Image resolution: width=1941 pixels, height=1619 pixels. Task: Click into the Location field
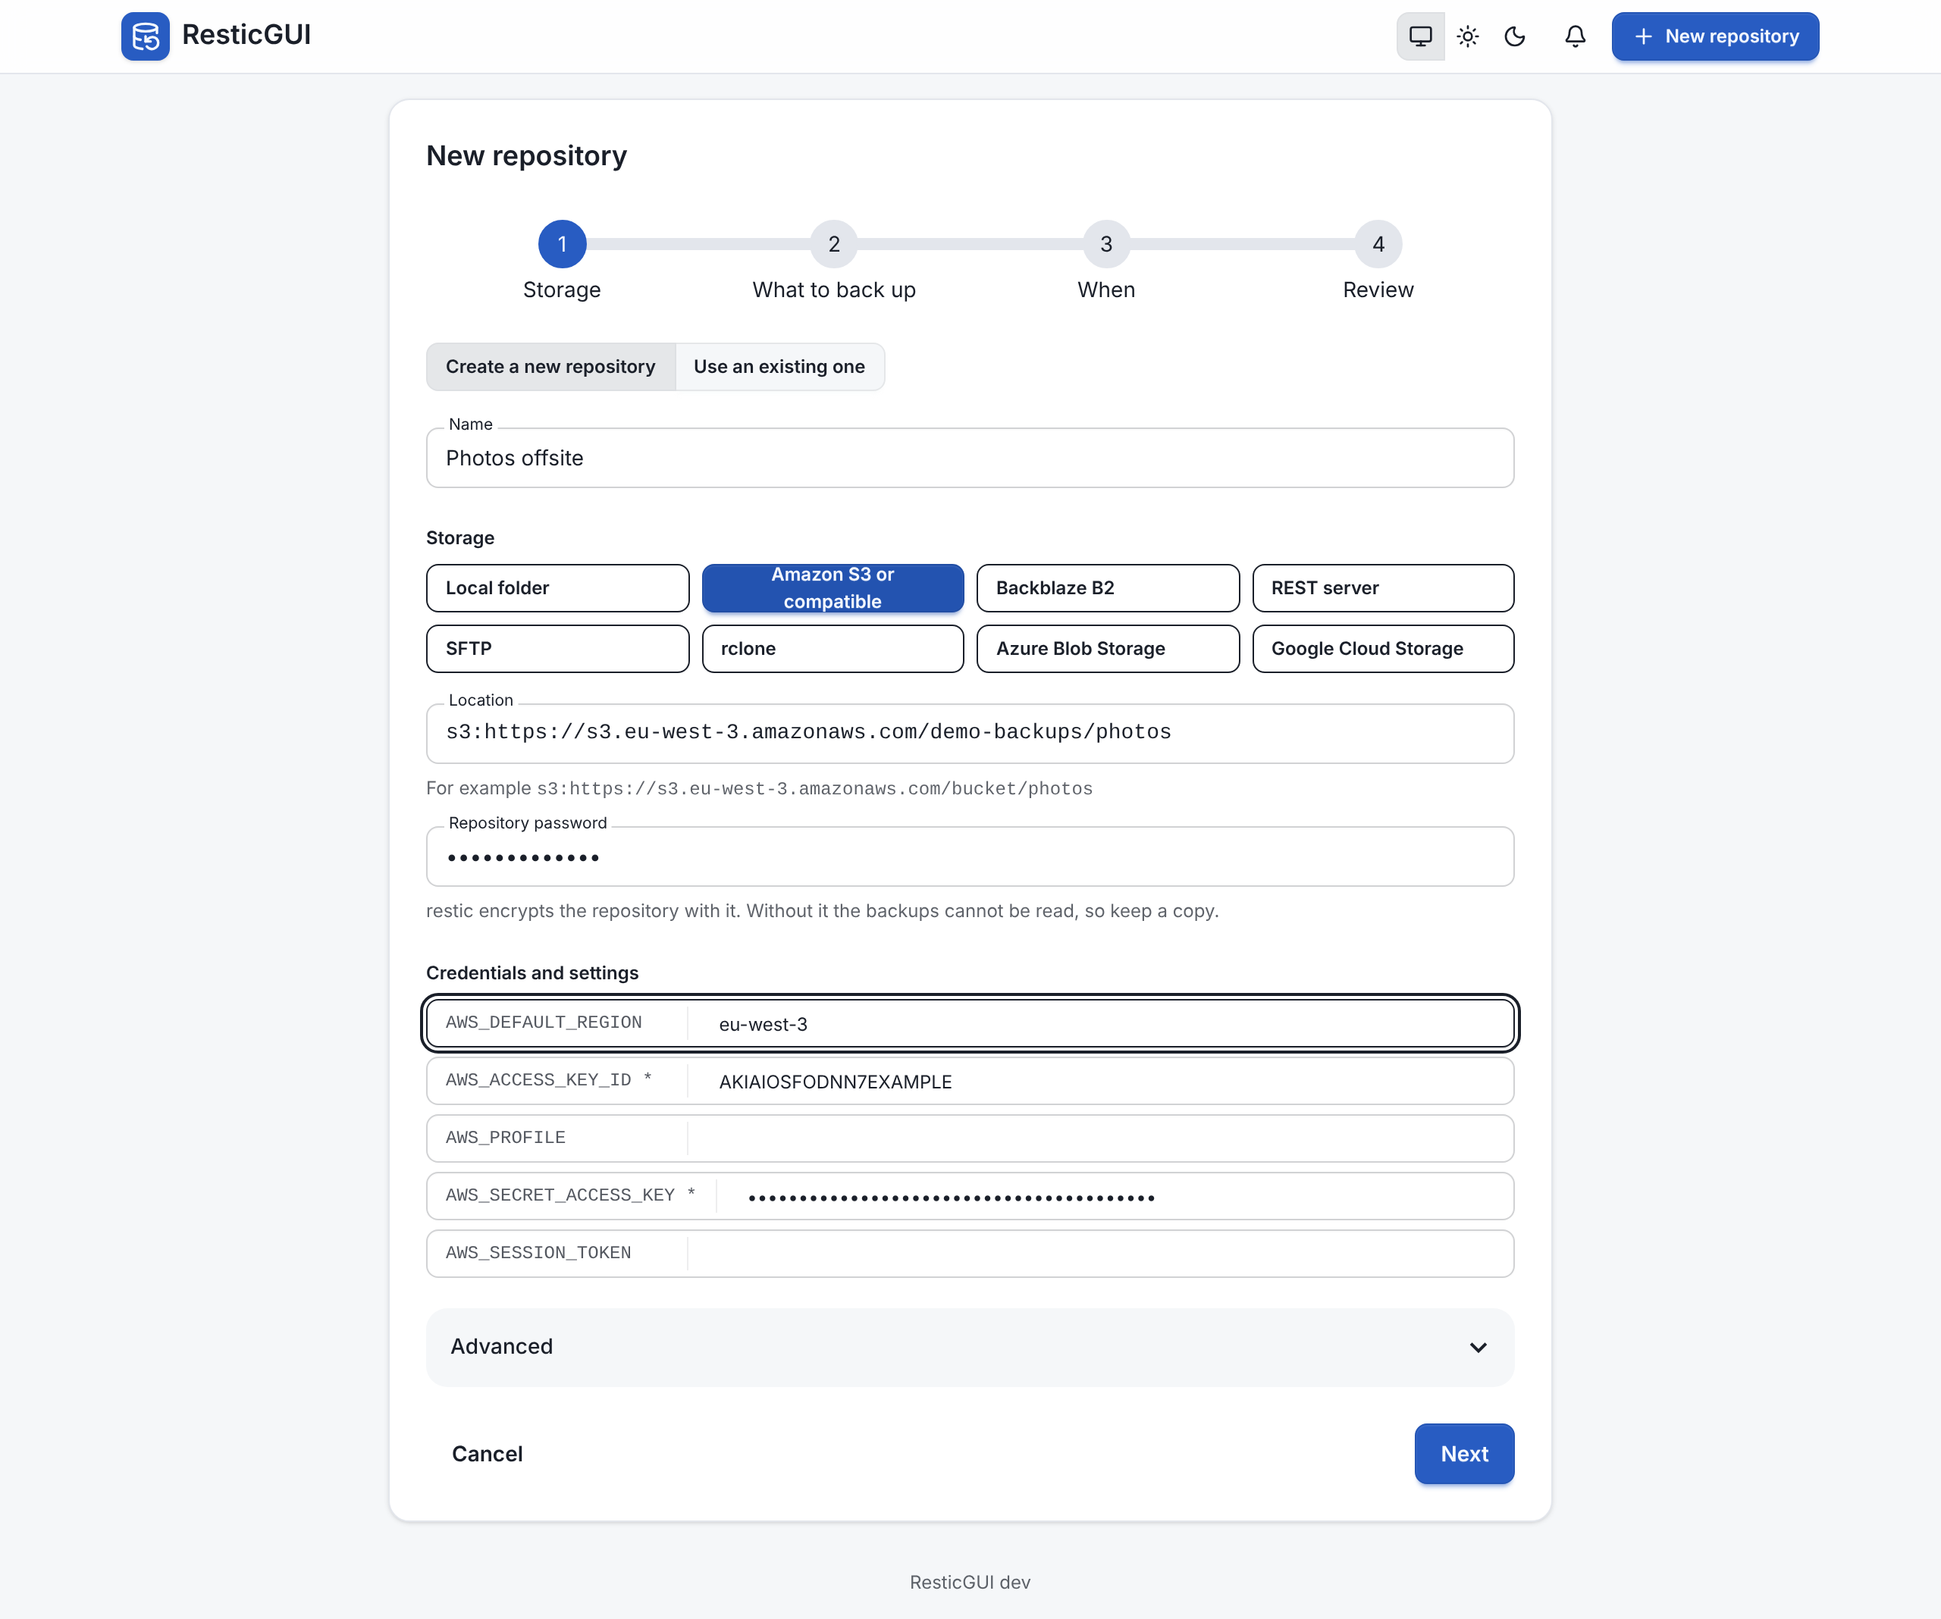(x=970, y=733)
